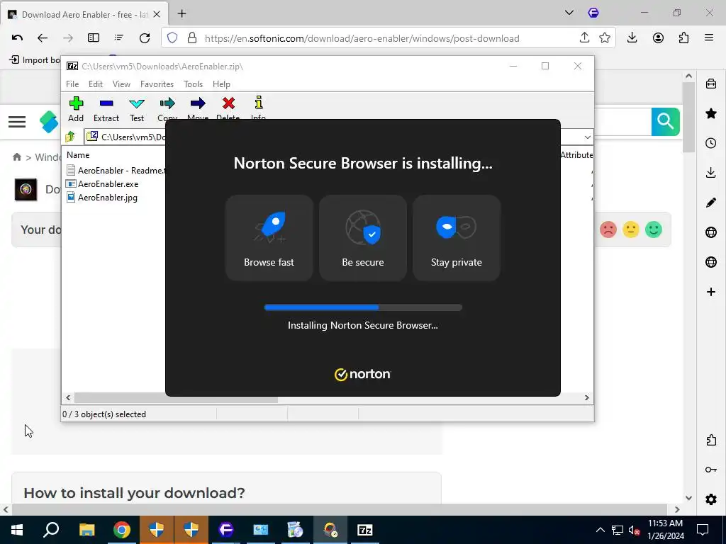Open the View menu in 7-Zip
726x544 pixels.
point(121,84)
